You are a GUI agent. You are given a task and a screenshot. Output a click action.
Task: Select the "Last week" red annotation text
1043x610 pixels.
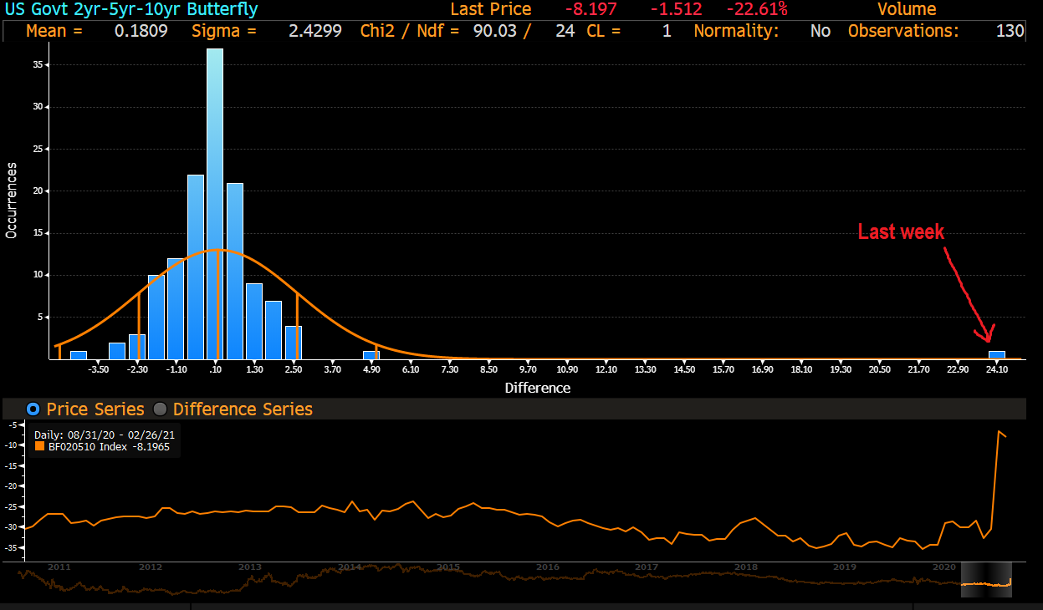(x=901, y=232)
